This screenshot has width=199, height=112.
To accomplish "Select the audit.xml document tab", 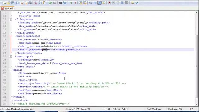I will point(7,8).
